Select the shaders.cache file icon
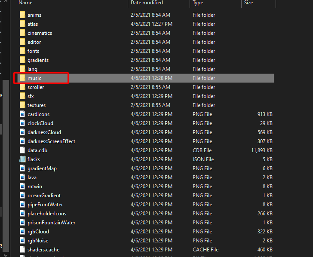The image size is (313, 257). (x=23, y=250)
